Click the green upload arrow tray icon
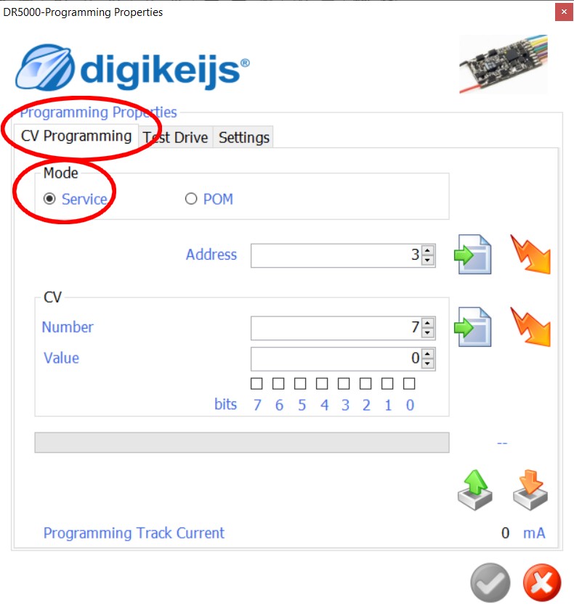The image size is (574, 611). [x=475, y=490]
